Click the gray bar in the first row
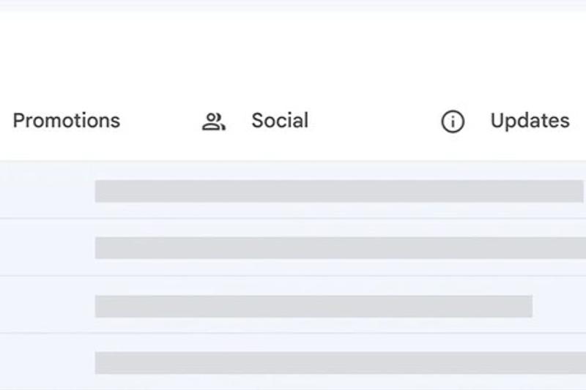Screen dimensions: 586x390 click(338, 191)
